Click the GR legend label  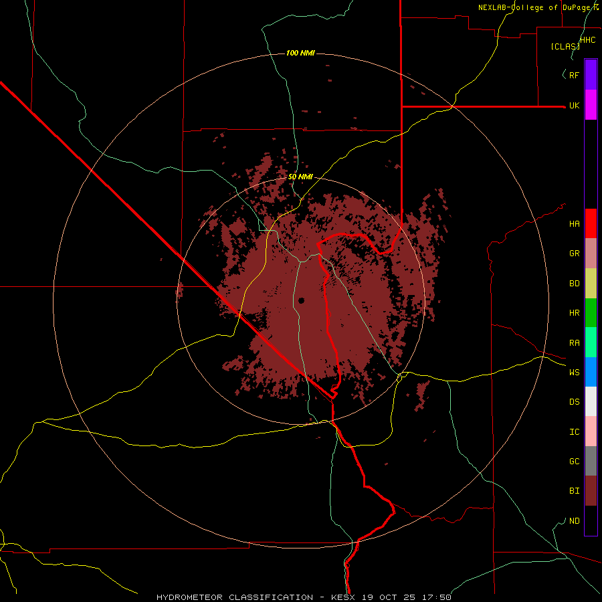[x=574, y=254]
